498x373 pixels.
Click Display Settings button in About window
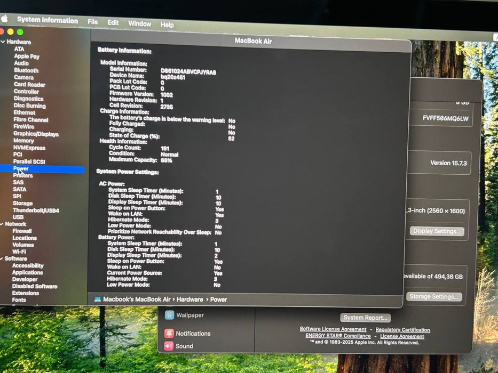(437, 231)
